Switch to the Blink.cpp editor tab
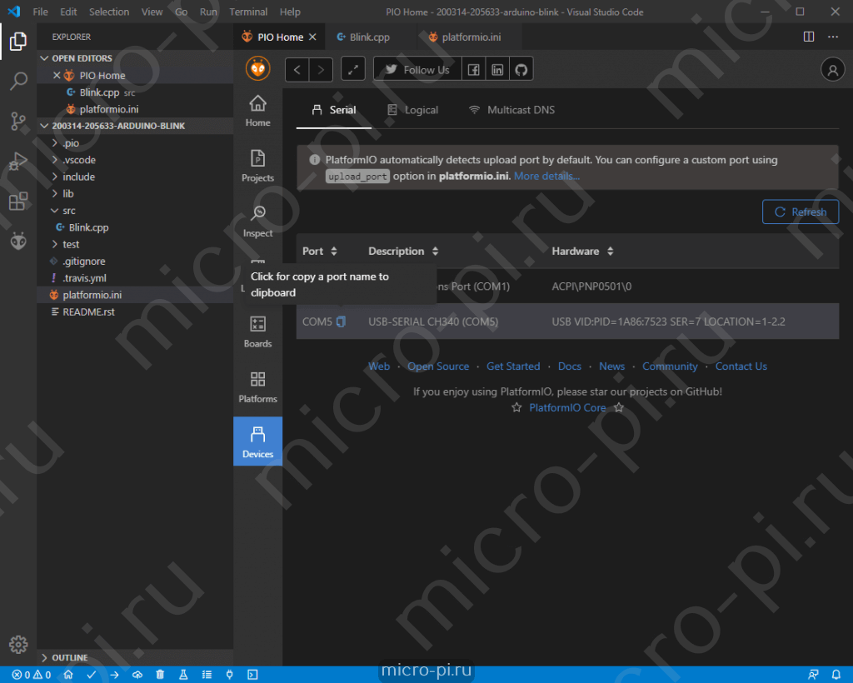Image resolution: width=853 pixels, height=683 pixels. pos(369,37)
